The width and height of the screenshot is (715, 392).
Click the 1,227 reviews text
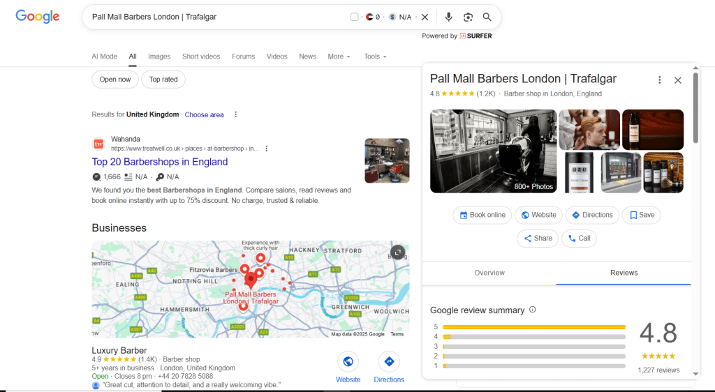(658, 370)
